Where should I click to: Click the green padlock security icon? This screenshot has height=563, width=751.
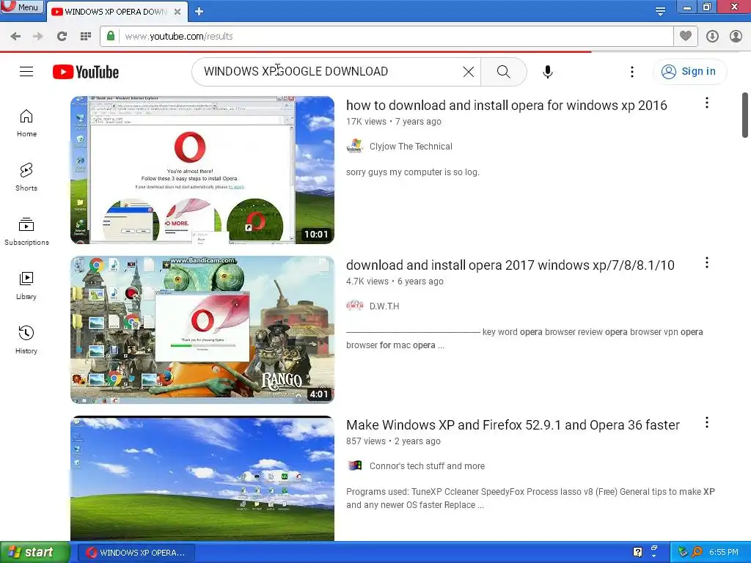pyautogui.click(x=111, y=36)
